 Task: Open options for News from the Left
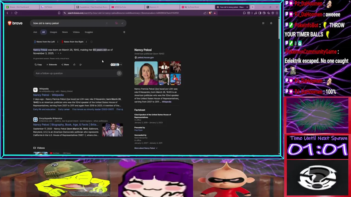[x=58, y=42]
